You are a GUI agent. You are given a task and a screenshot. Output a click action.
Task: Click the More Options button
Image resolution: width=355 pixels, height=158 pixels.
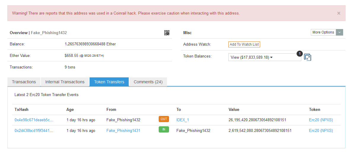323,32
